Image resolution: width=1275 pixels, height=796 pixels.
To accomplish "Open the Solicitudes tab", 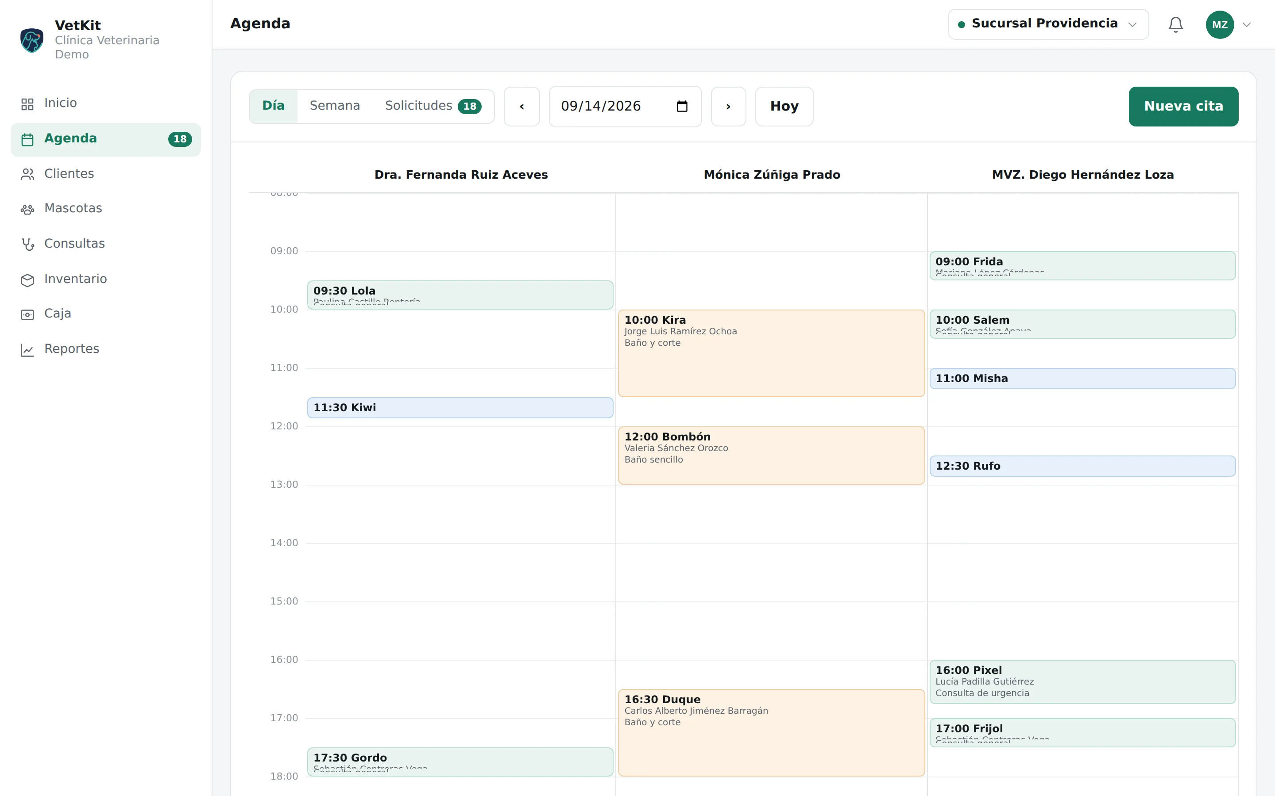I will click(433, 106).
